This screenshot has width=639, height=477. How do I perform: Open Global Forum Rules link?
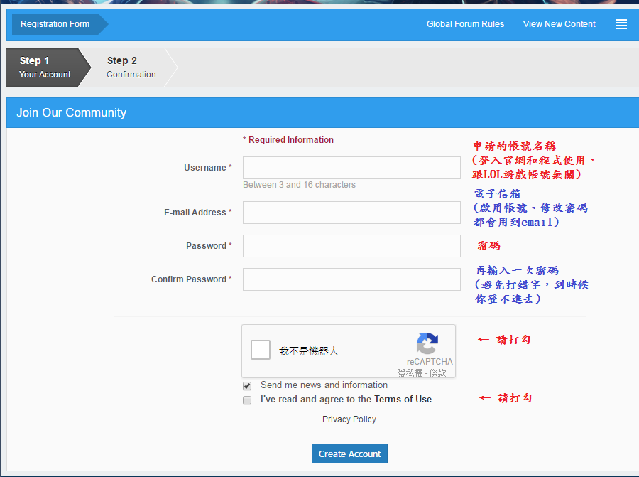coord(465,24)
